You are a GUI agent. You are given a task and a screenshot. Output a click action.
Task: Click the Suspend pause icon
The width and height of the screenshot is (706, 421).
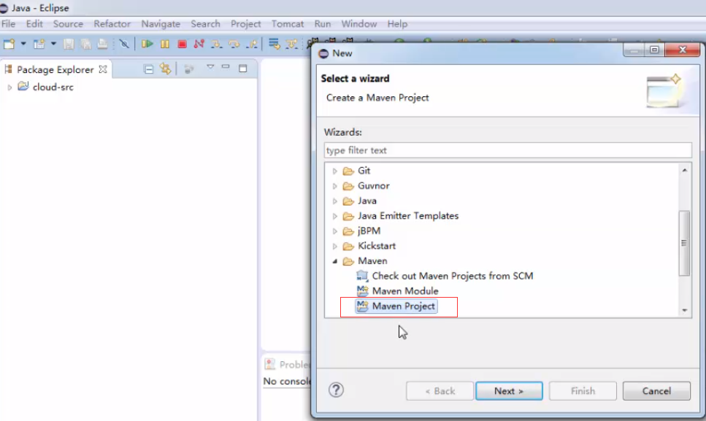(x=165, y=44)
